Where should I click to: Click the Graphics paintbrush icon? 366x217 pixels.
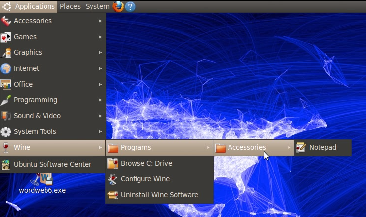(6, 53)
